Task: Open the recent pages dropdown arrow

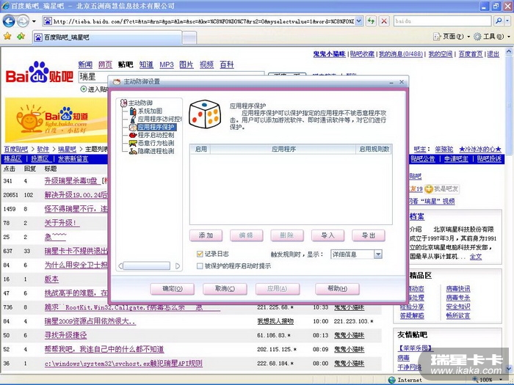Action: pos(34,21)
